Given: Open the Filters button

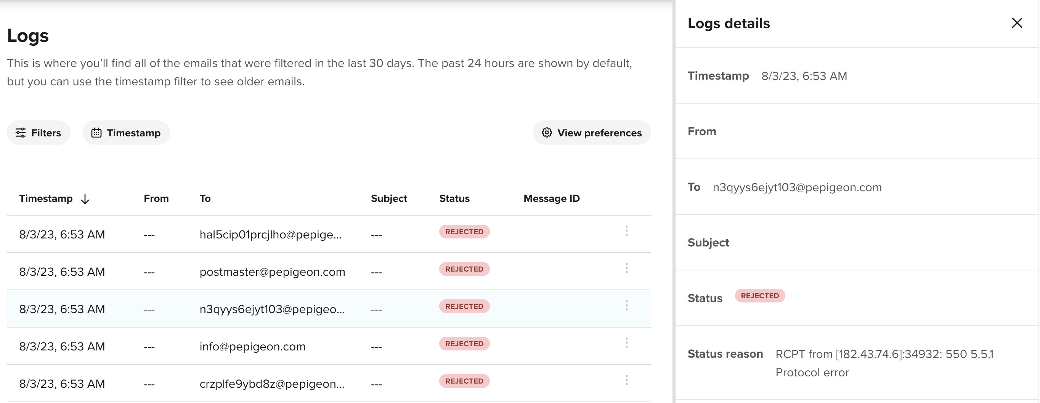Looking at the screenshot, I should pos(39,133).
